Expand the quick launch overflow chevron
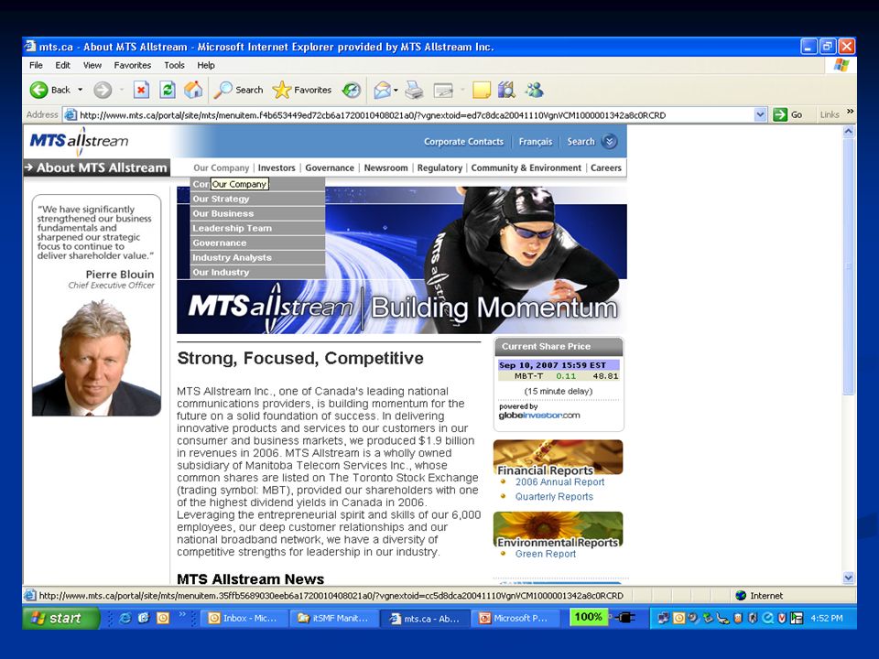The height and width of the screenshot is (659, 879). (x=182, y=615)
